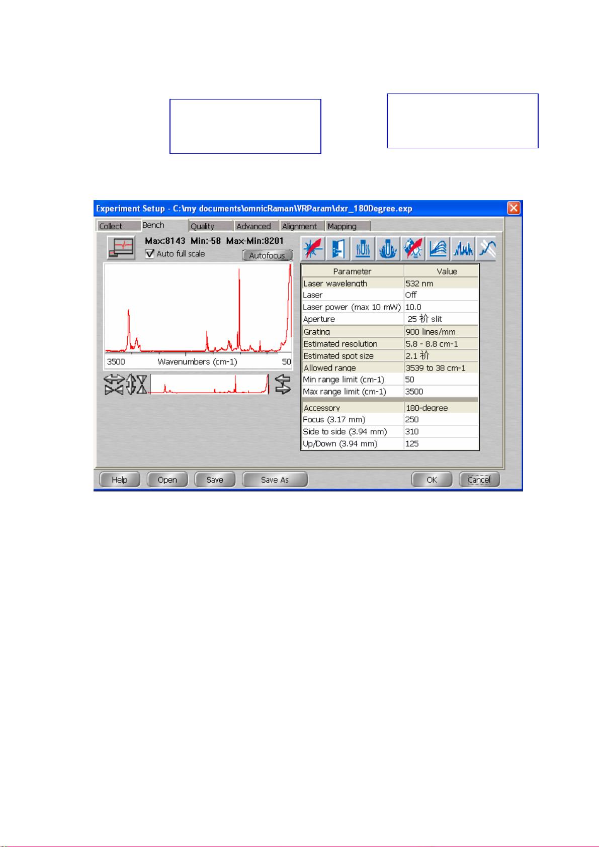This screenshot has height=847, width=599.
Task: Click the laser and light bulb toolbar icon
Action: (413, 248)
